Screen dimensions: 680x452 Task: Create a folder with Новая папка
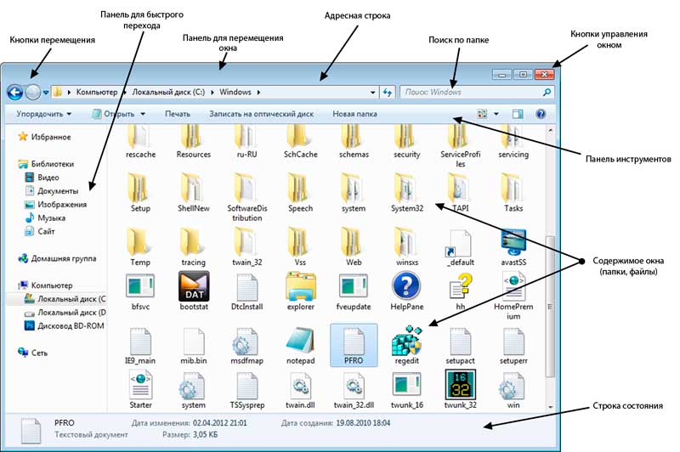(x=354, y=114)
